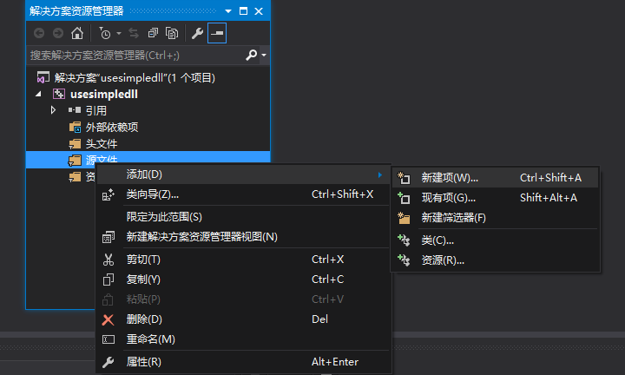This screenshot has width=625, height=375.
Task: Click the 头文件 folder icon
Action: pyautogui.click(x=75, y=143)
